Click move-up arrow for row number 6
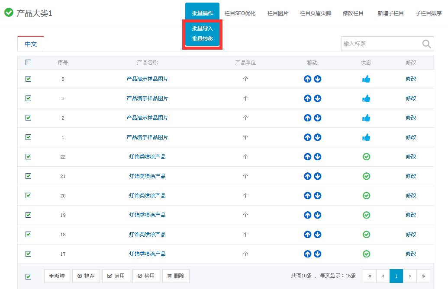This screenshot has height=289, width=448. (x=307, y=79)
